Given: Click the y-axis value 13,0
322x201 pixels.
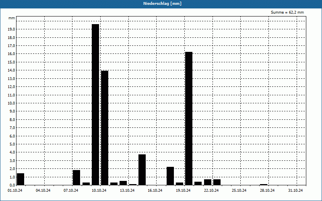Looking at the screenshot, I should pyautogui.click(x=12, y=78).
